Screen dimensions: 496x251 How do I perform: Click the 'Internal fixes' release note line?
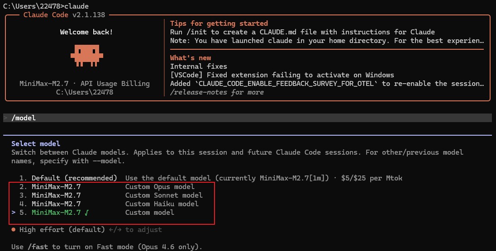pos(199,66)
